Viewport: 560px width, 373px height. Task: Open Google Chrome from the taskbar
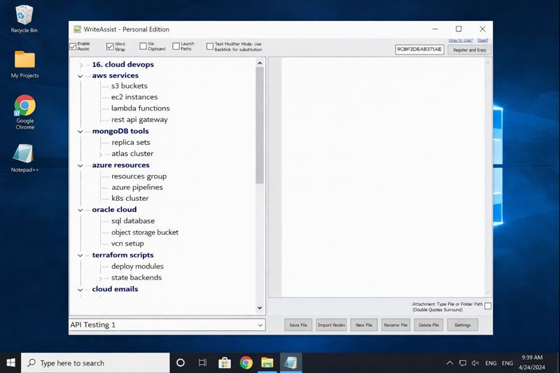click(x=246, y=363)
